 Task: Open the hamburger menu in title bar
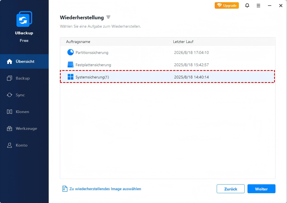pyautogui.click(x=258, y=6)
